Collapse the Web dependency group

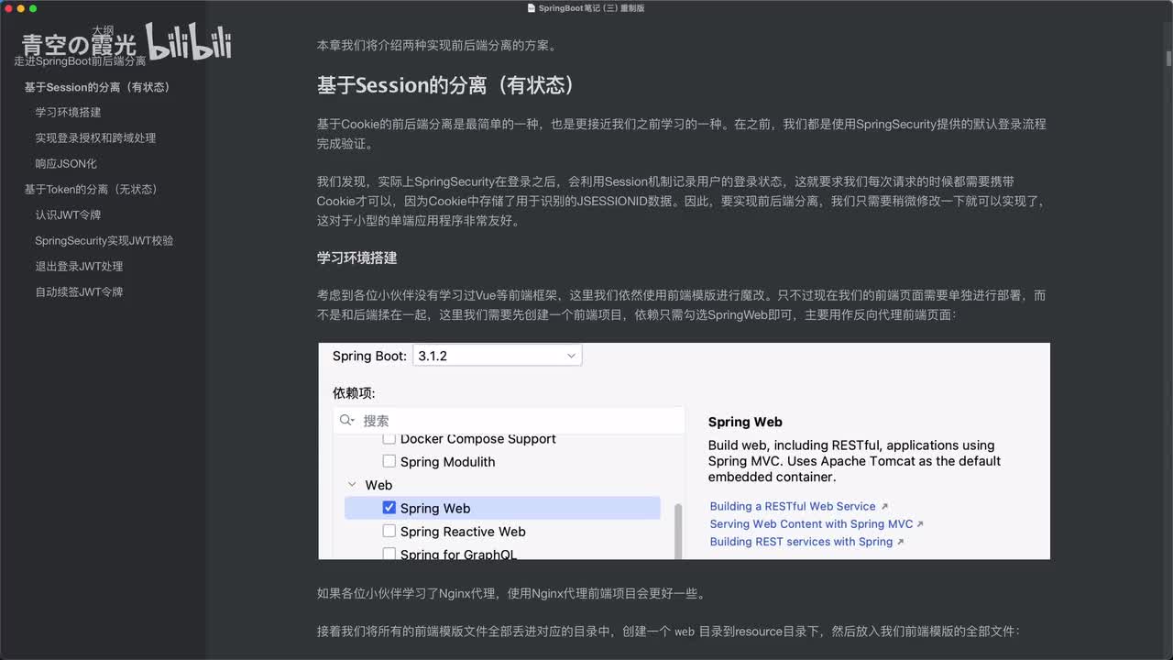click(x=352, y=485)
